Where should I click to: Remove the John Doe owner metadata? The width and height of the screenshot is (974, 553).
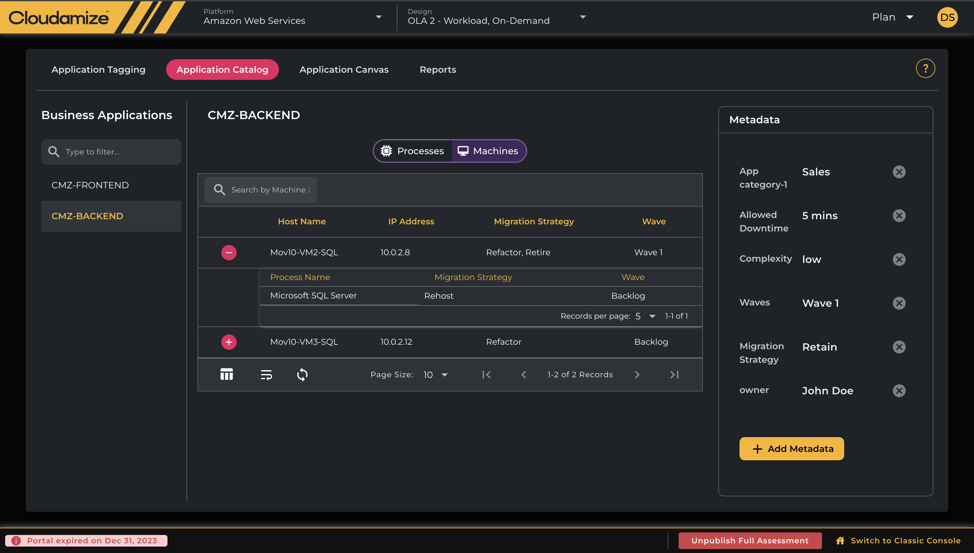(x=899, y=390)
